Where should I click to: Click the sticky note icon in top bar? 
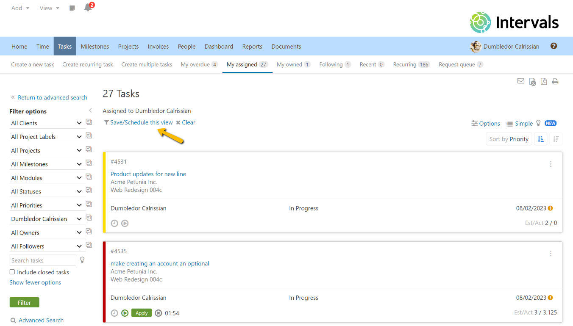coord(72,8)
